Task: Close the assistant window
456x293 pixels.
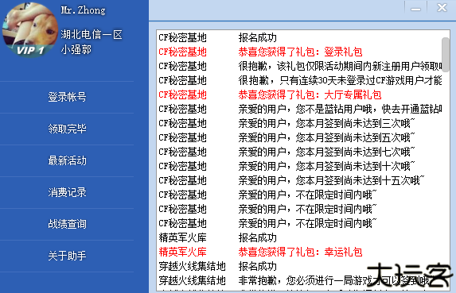Action: (442, 7)
